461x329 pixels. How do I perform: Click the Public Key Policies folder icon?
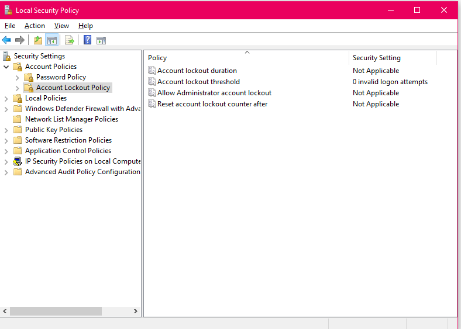pyautogui.click(x=18, y=130)
